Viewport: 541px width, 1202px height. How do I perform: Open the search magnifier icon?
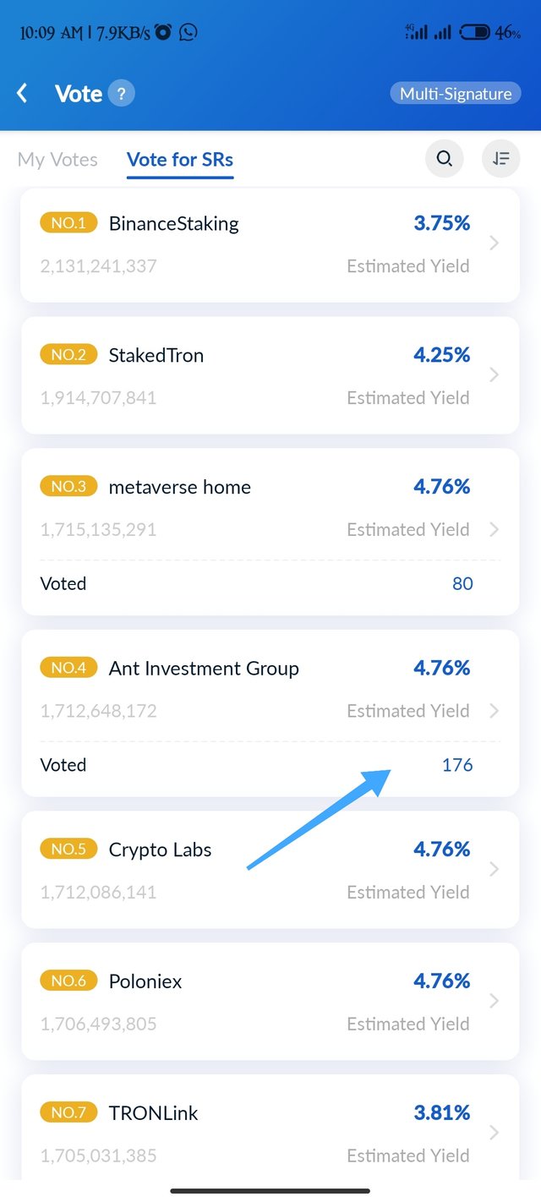click(445, 158)
